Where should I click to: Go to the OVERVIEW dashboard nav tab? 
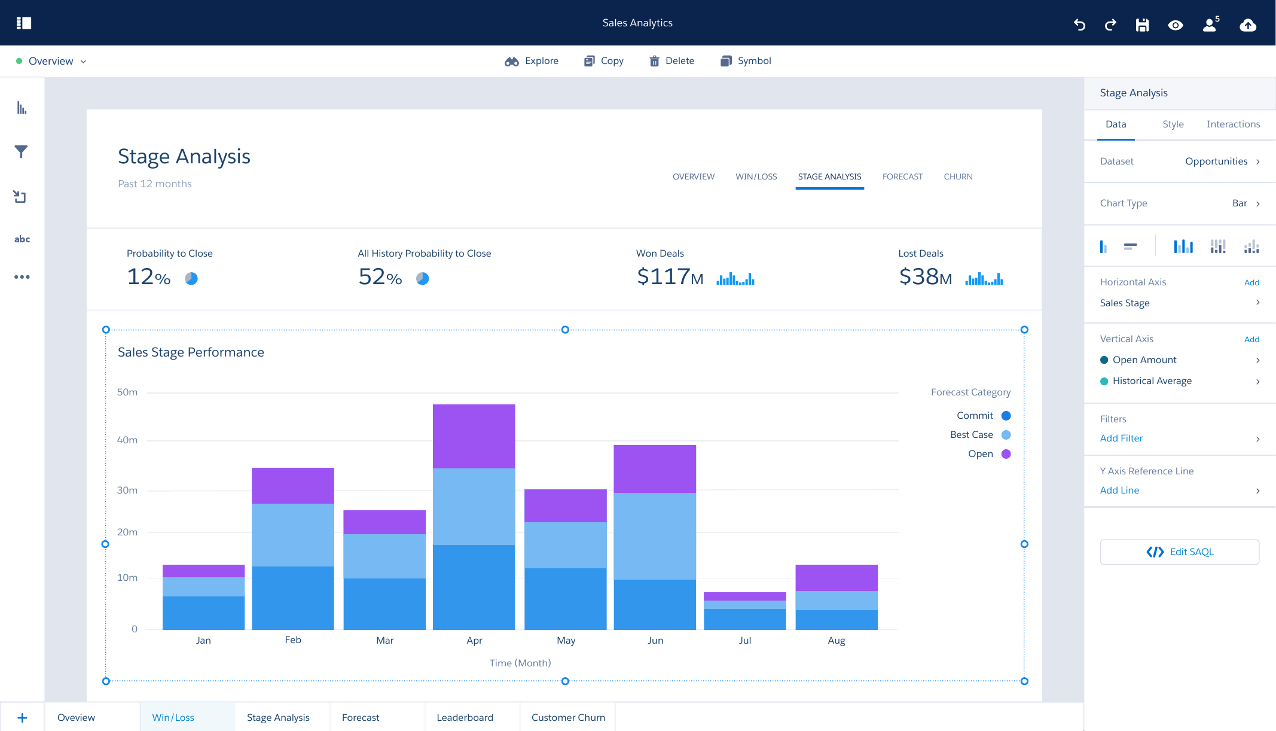click(694, 176)
